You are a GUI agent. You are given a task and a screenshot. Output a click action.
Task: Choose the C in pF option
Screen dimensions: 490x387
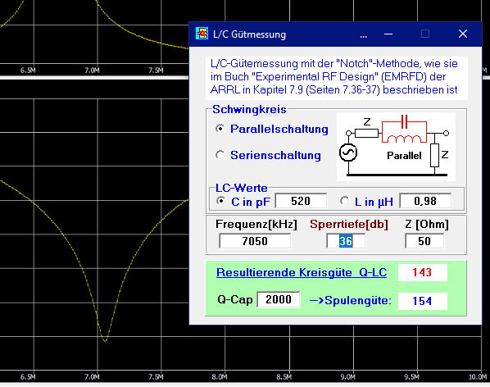click(x=221, y=201)
